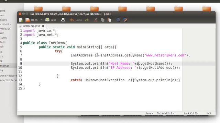Click the Open button label
Image resolution: width=220 pixels, height=123 pixels.
[34, 20]
